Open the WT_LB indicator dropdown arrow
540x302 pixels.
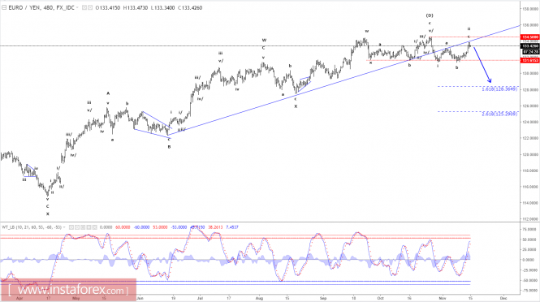tap(64, 227)
